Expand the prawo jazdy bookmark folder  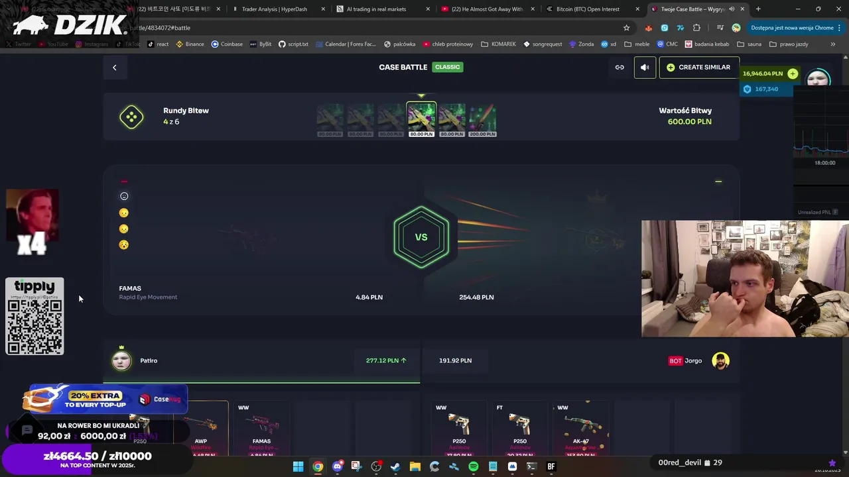[x=789, y=44]
